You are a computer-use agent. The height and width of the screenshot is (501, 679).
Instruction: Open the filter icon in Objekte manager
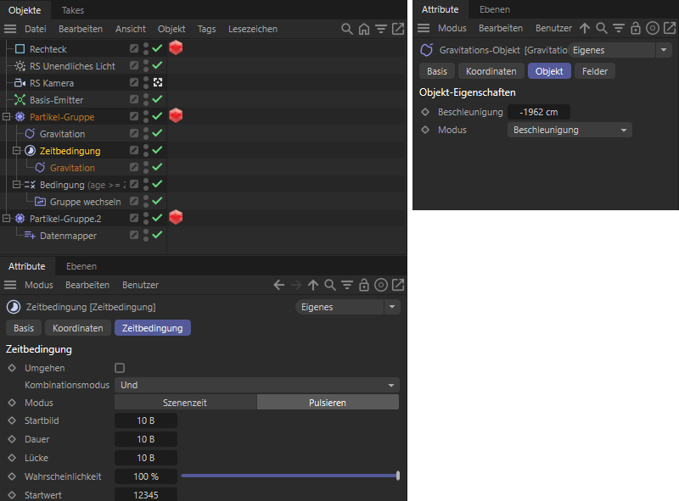[381, 29]
